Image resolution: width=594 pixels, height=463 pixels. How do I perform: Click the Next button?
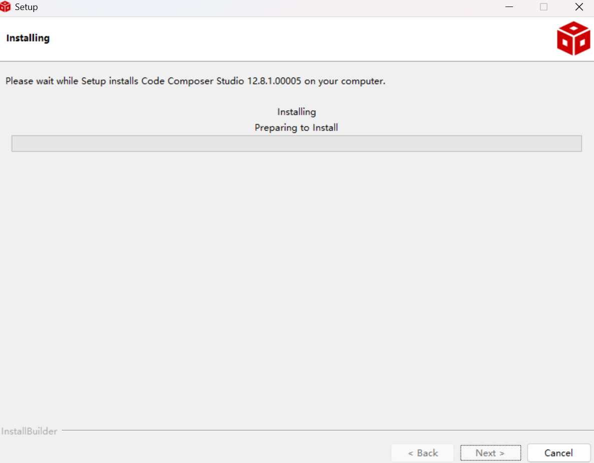click(x=490, y=452)
